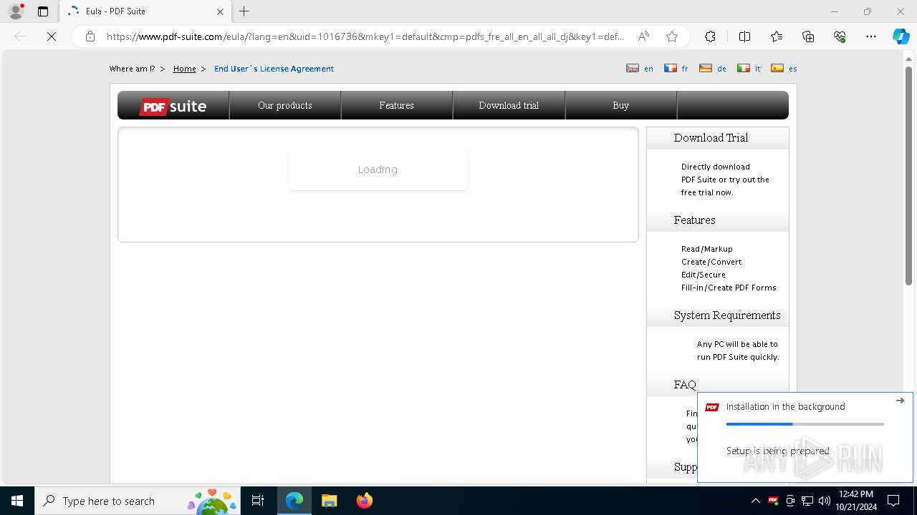The image size is (917, 515).
Task: Open Favorites list icon
Action: coord(777,36)
